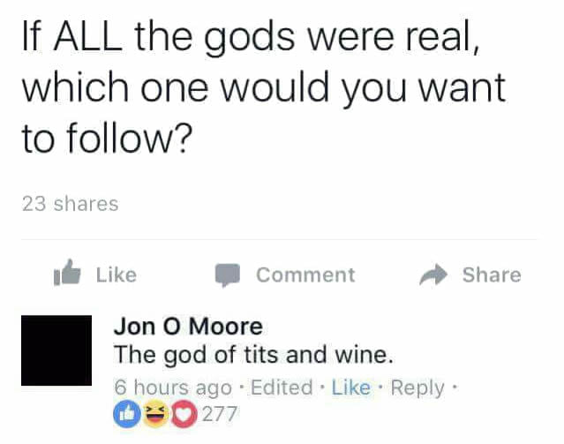
Task: View the comment's Edited history
Action: pos(282,388)
